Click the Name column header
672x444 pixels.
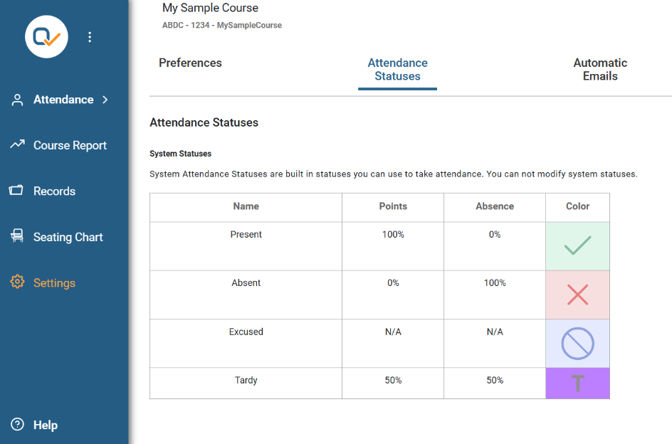click(x=246, y=206)
